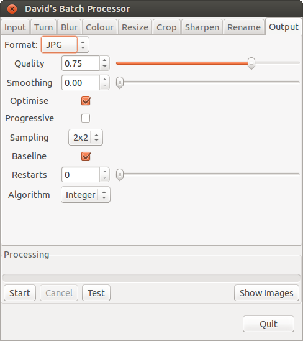
Task: Open the Sharpen tab
Action: pos(202,27)
